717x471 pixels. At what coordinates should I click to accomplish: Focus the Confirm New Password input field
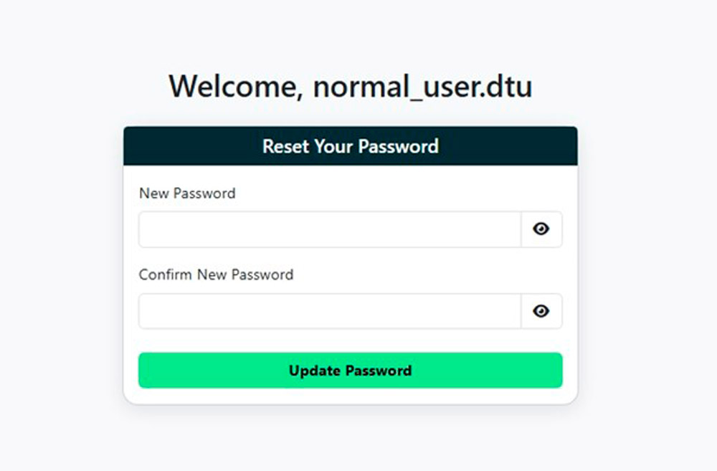point(330,311)
